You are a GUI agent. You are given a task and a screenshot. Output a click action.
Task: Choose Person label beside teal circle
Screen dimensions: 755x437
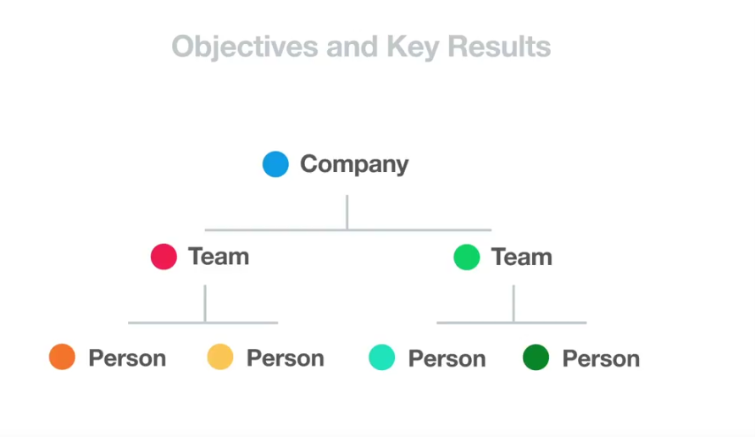[447, 358]
